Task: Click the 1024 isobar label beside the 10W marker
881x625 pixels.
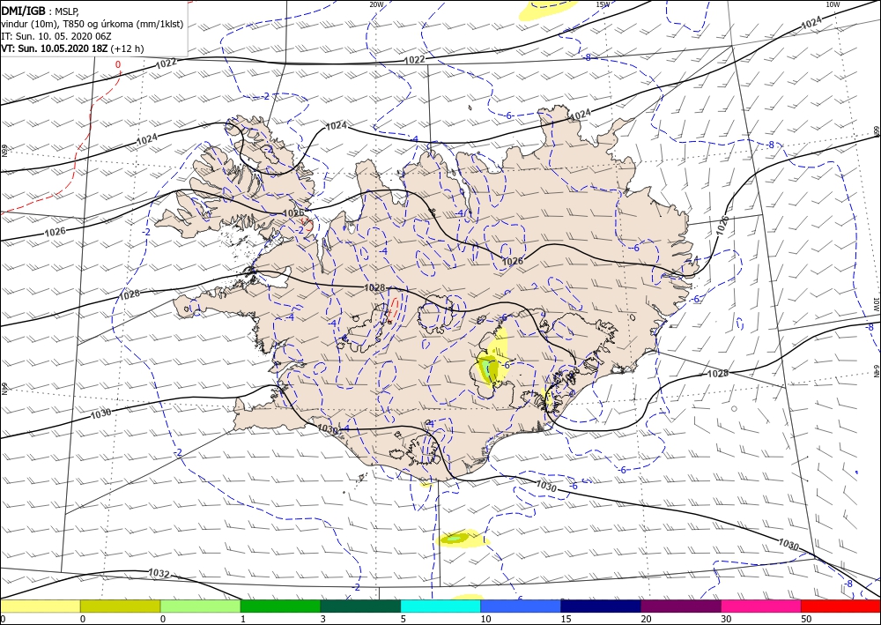Action: pyautogui.click(x=811, y=23)
